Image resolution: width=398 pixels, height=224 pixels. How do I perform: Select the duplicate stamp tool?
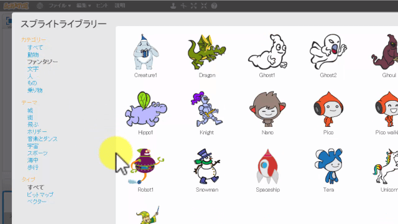click(174, 6)
